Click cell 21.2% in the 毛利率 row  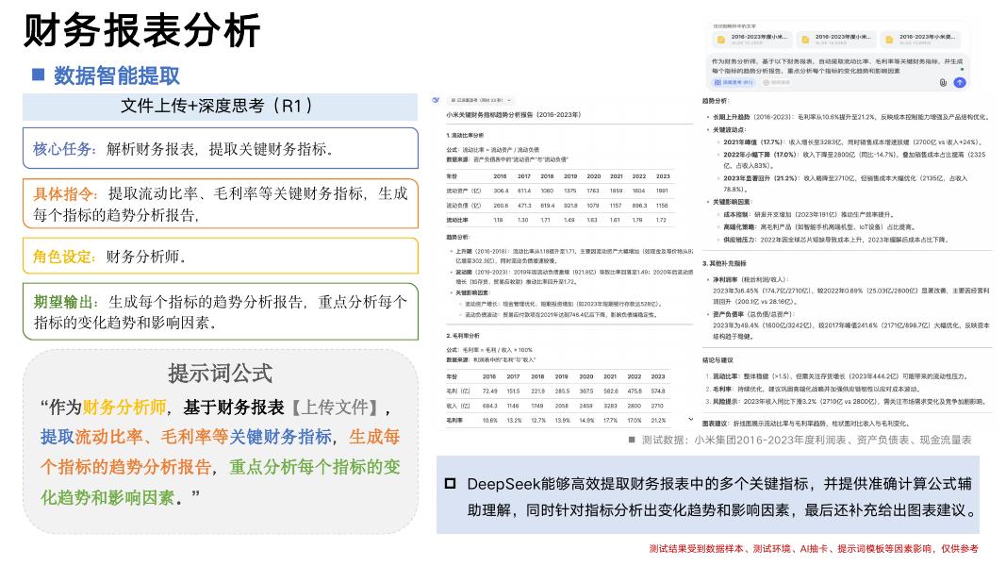tap(658, 421)
